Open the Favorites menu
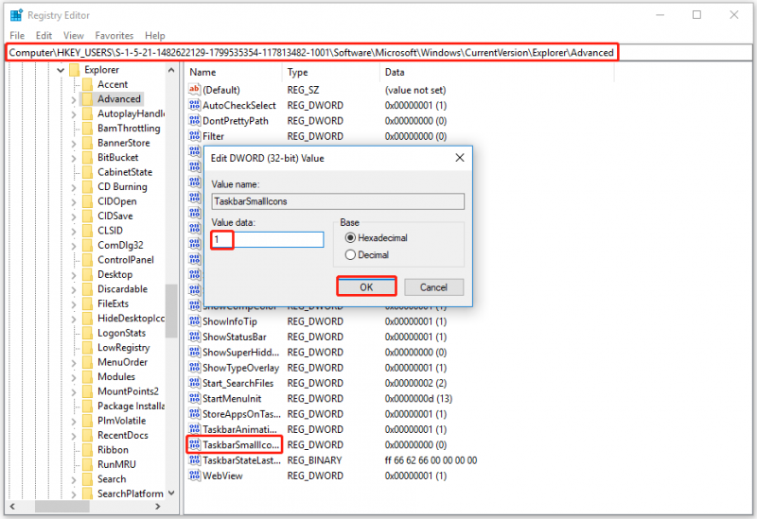This screenshot has width=757, height=519. [114, 36]
